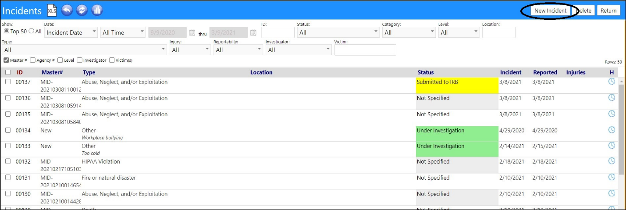Expand the Investigator filter dropdown

(x=298, y=50)
